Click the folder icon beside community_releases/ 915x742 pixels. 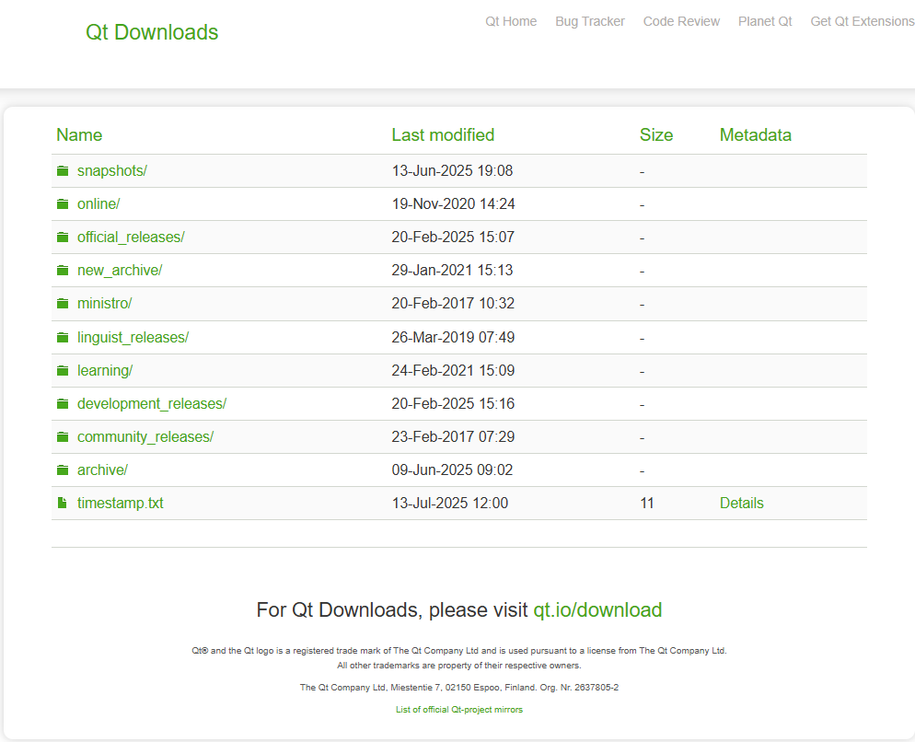(63, 437)
